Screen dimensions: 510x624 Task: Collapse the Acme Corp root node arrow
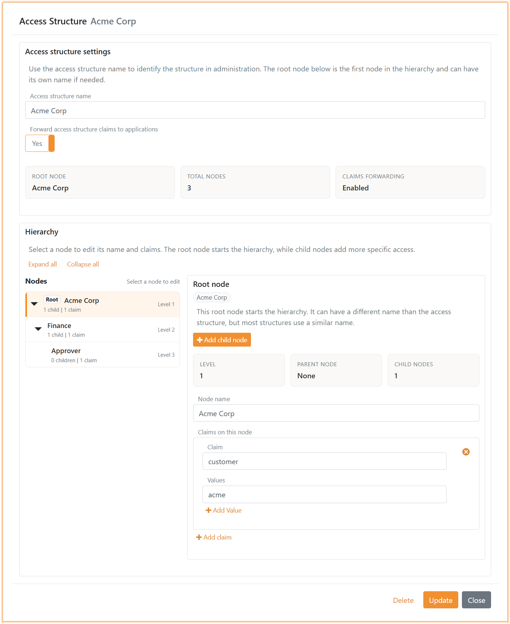[x=35, y=304]
